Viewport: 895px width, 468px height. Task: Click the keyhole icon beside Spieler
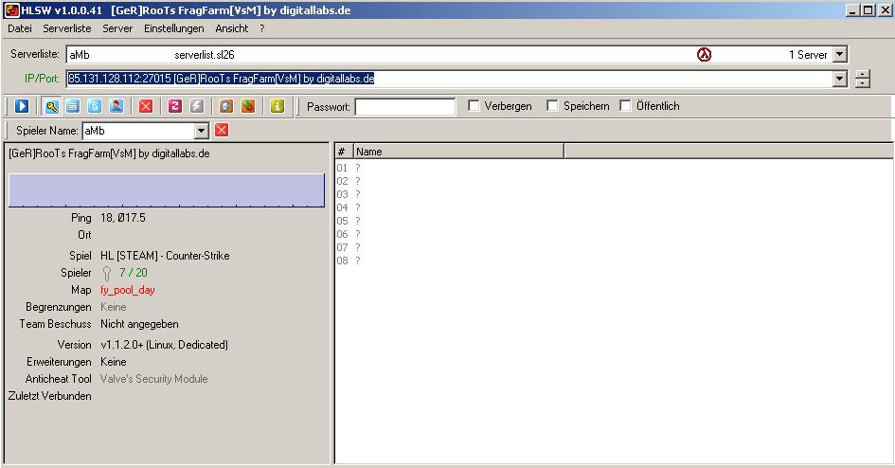click(x=107, y=274)
